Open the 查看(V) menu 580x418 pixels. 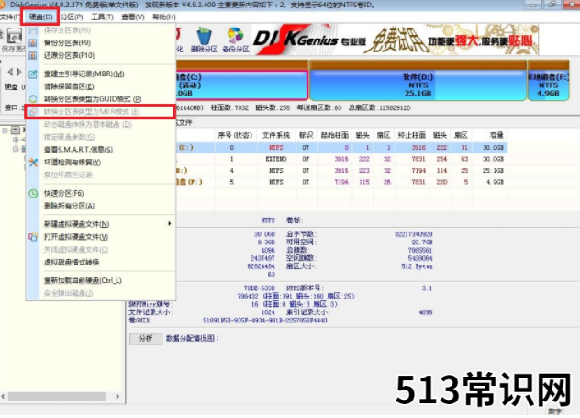(x=133, y=17)
